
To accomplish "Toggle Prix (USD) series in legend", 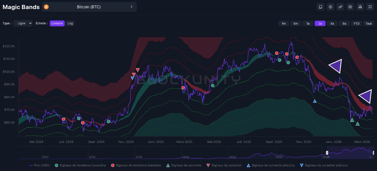I will (39, 165).
